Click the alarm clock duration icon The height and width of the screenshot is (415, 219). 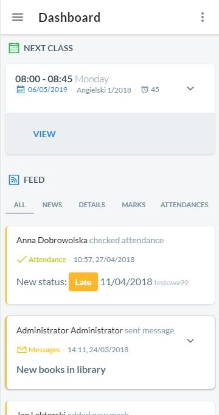click(x=145, y=90)
